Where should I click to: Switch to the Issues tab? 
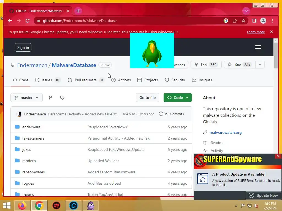[x=48, y=80]
